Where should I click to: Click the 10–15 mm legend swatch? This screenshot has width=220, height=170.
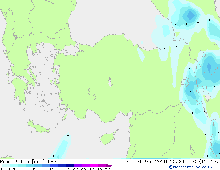click(46, 165)
